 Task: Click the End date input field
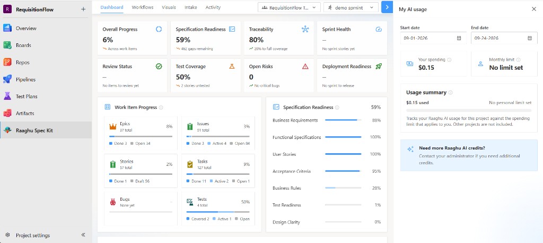click(x=504, y=38)
